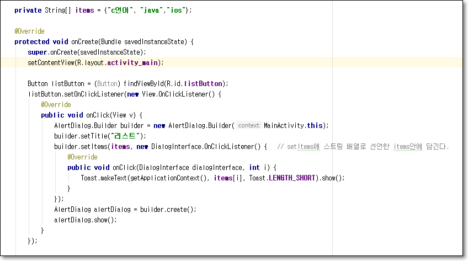The image size is (468, 261).
Task: Click the "ios" string literal
Action: pyautogui.click(x=176, y=10)
